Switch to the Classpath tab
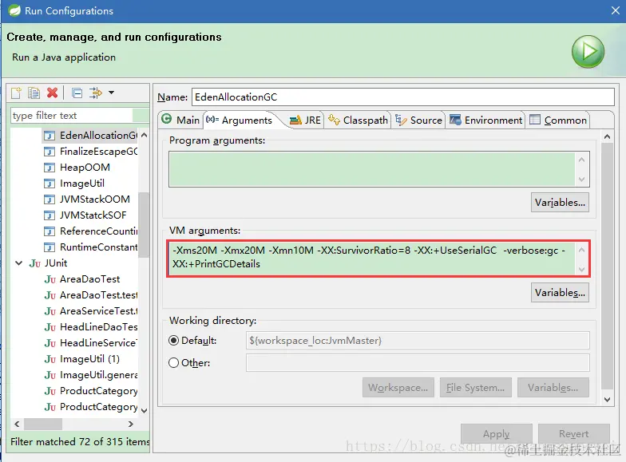The image size is (626, 462). [358, 120]
